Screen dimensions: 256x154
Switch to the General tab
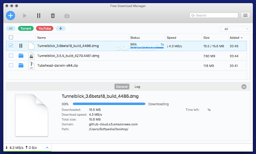(x=122, y=87)
